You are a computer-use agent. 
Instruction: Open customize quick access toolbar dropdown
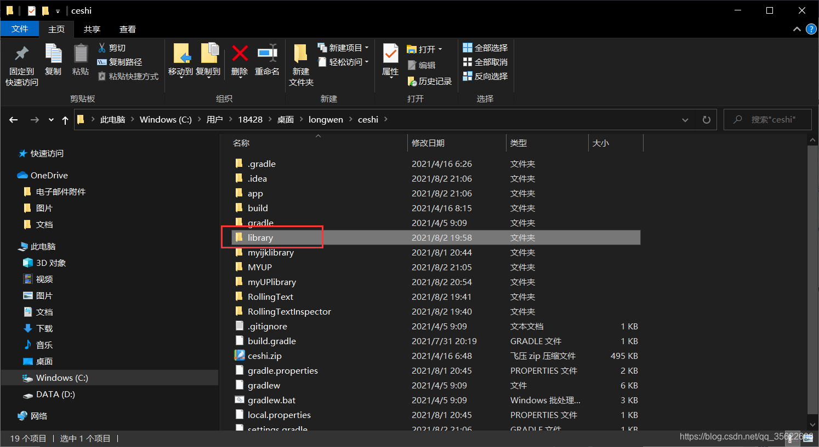pos(58,11)
